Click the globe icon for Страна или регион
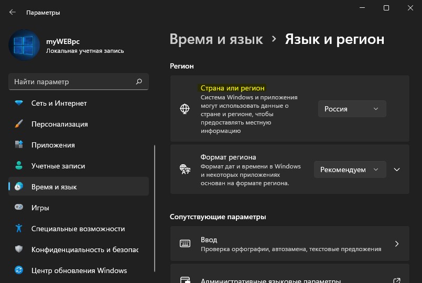 (x=185, y=109)
